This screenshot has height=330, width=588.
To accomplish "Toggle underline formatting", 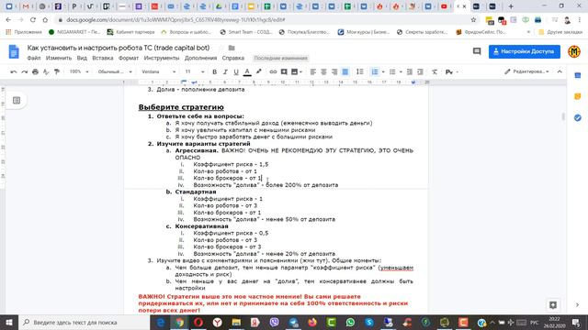I will pos(236,71).
